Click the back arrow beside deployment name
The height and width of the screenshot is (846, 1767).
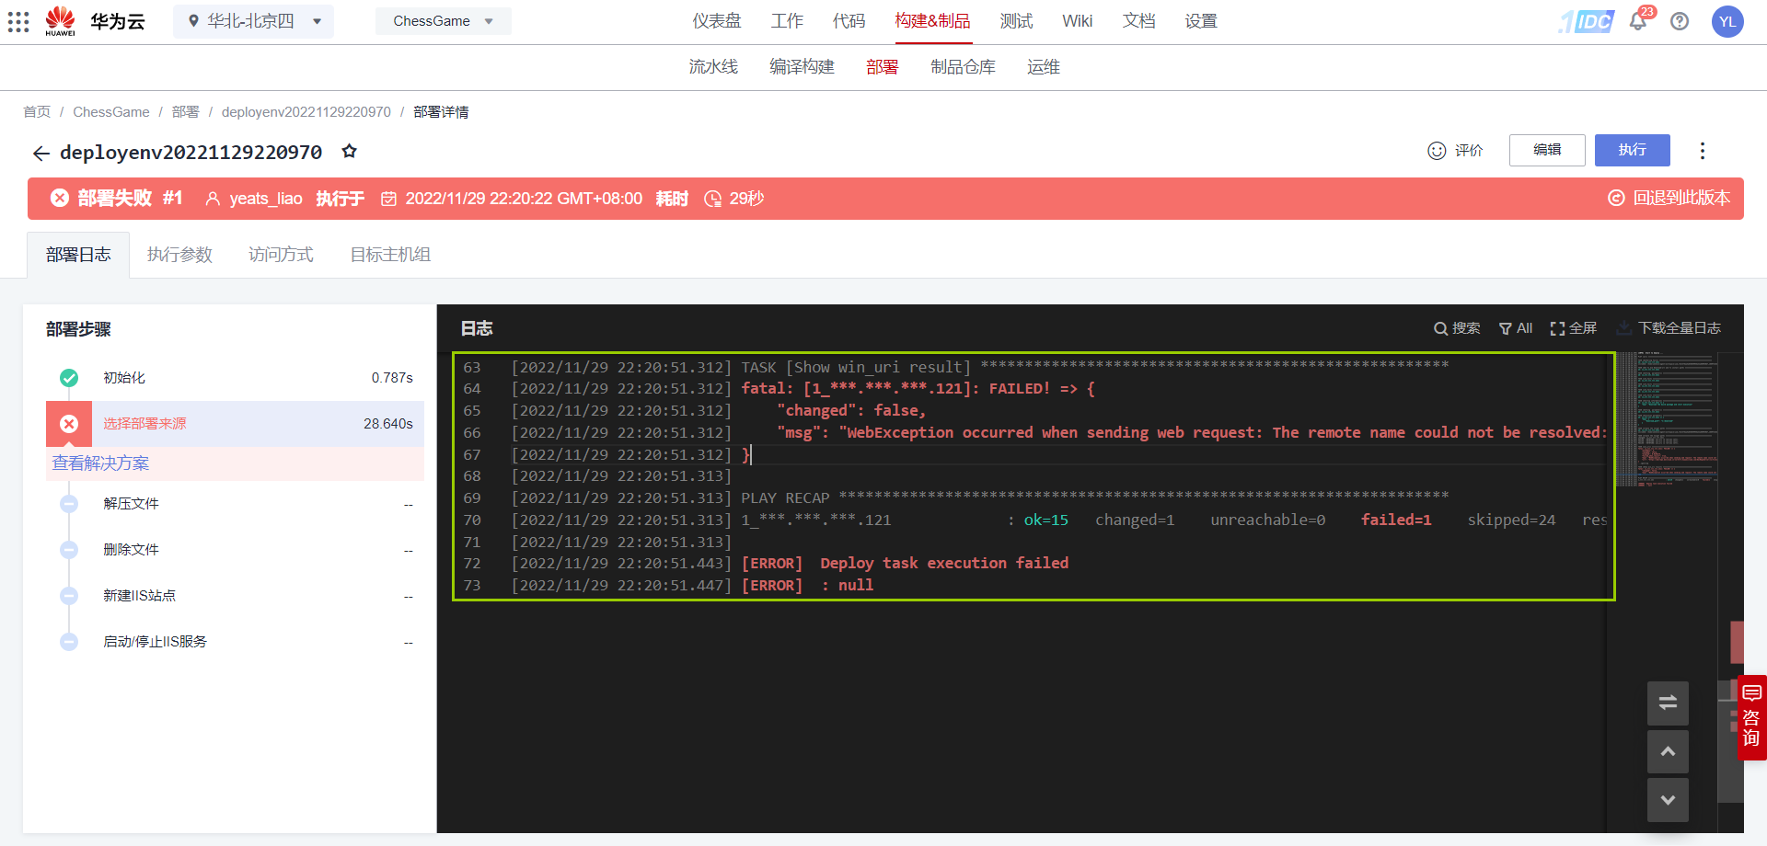tap(40, 153)
